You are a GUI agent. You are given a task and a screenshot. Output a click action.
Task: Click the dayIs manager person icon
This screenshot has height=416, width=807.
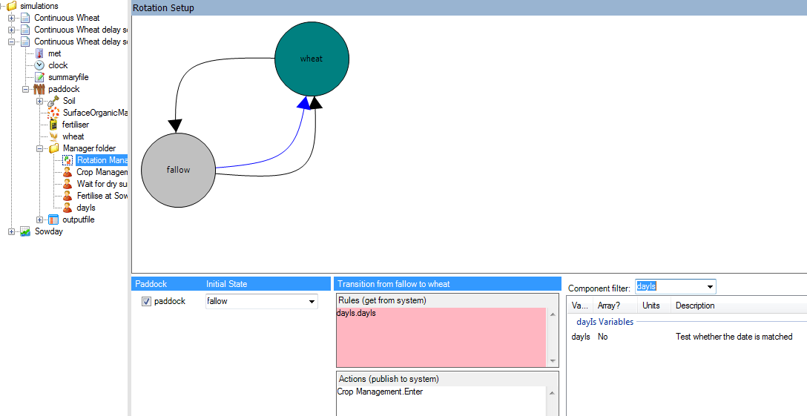click(x=67, y=208)
